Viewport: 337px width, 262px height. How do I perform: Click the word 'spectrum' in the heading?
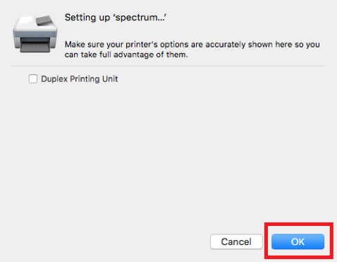[138, 18]
